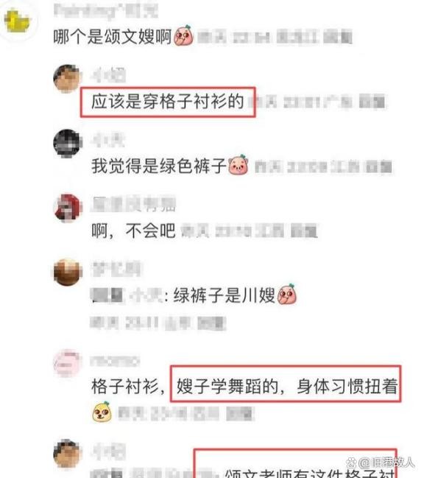424x478 pixels.
Task: Select the comment 应该是穿格子衬衫的
Action: pyautogui.click(x=168, y=102)
